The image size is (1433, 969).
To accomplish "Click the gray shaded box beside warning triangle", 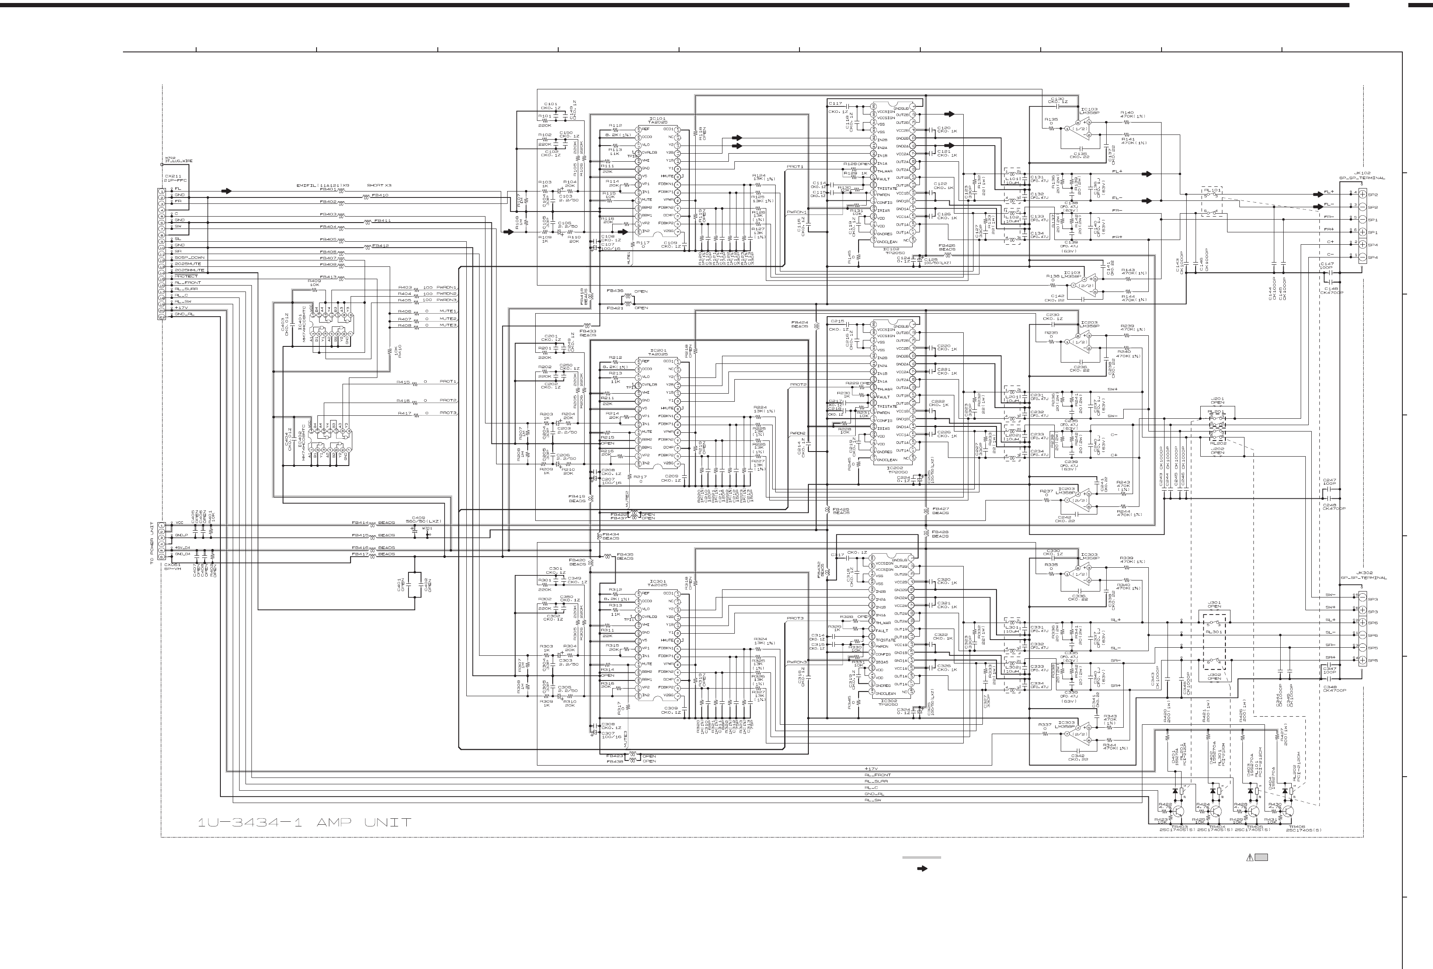I will (1262, 858).
